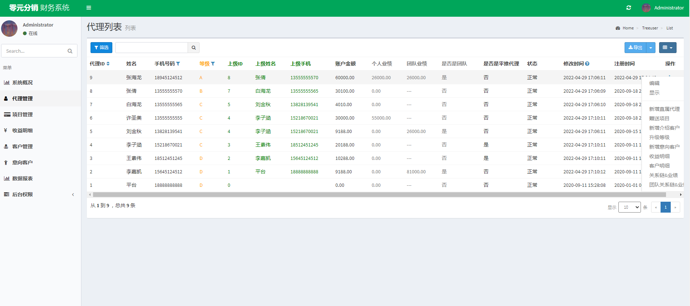Image resolution: width=690 pixels, height=306 pixels.
Task: Choose 新增直属代理 in the action menu
Action: [x=664, y=109]
